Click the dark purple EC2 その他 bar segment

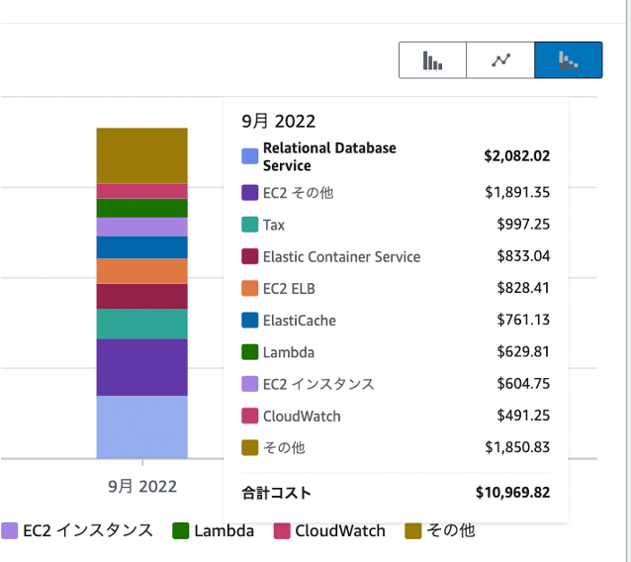(141, 367)
